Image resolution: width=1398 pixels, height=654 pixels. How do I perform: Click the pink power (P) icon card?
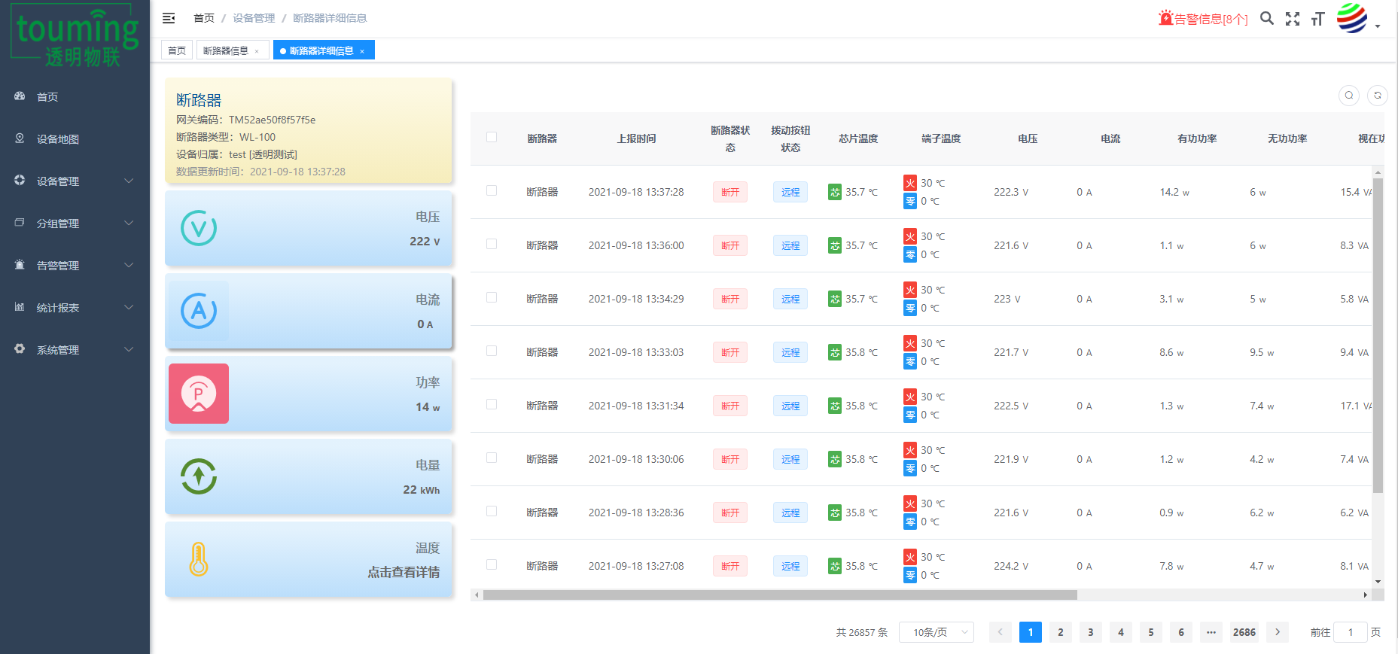coord(199,394)
